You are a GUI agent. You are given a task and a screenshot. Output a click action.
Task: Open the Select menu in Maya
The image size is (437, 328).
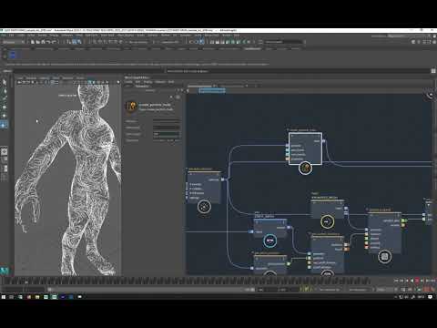pyautogui.click(x=31, y=36)
